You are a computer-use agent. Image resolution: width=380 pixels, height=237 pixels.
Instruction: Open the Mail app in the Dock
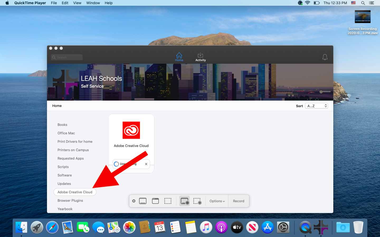pyautogui.click(x=68, y=227)
